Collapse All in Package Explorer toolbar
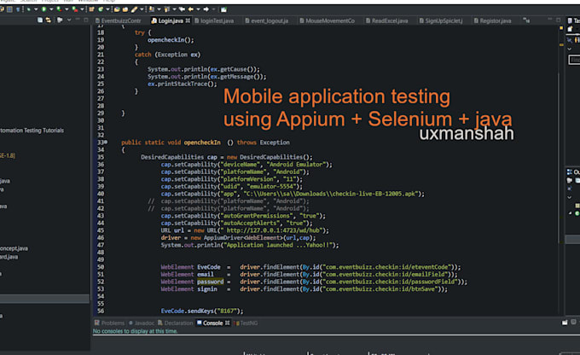Screen dimensions: 580x355 (x=40, y=20)
